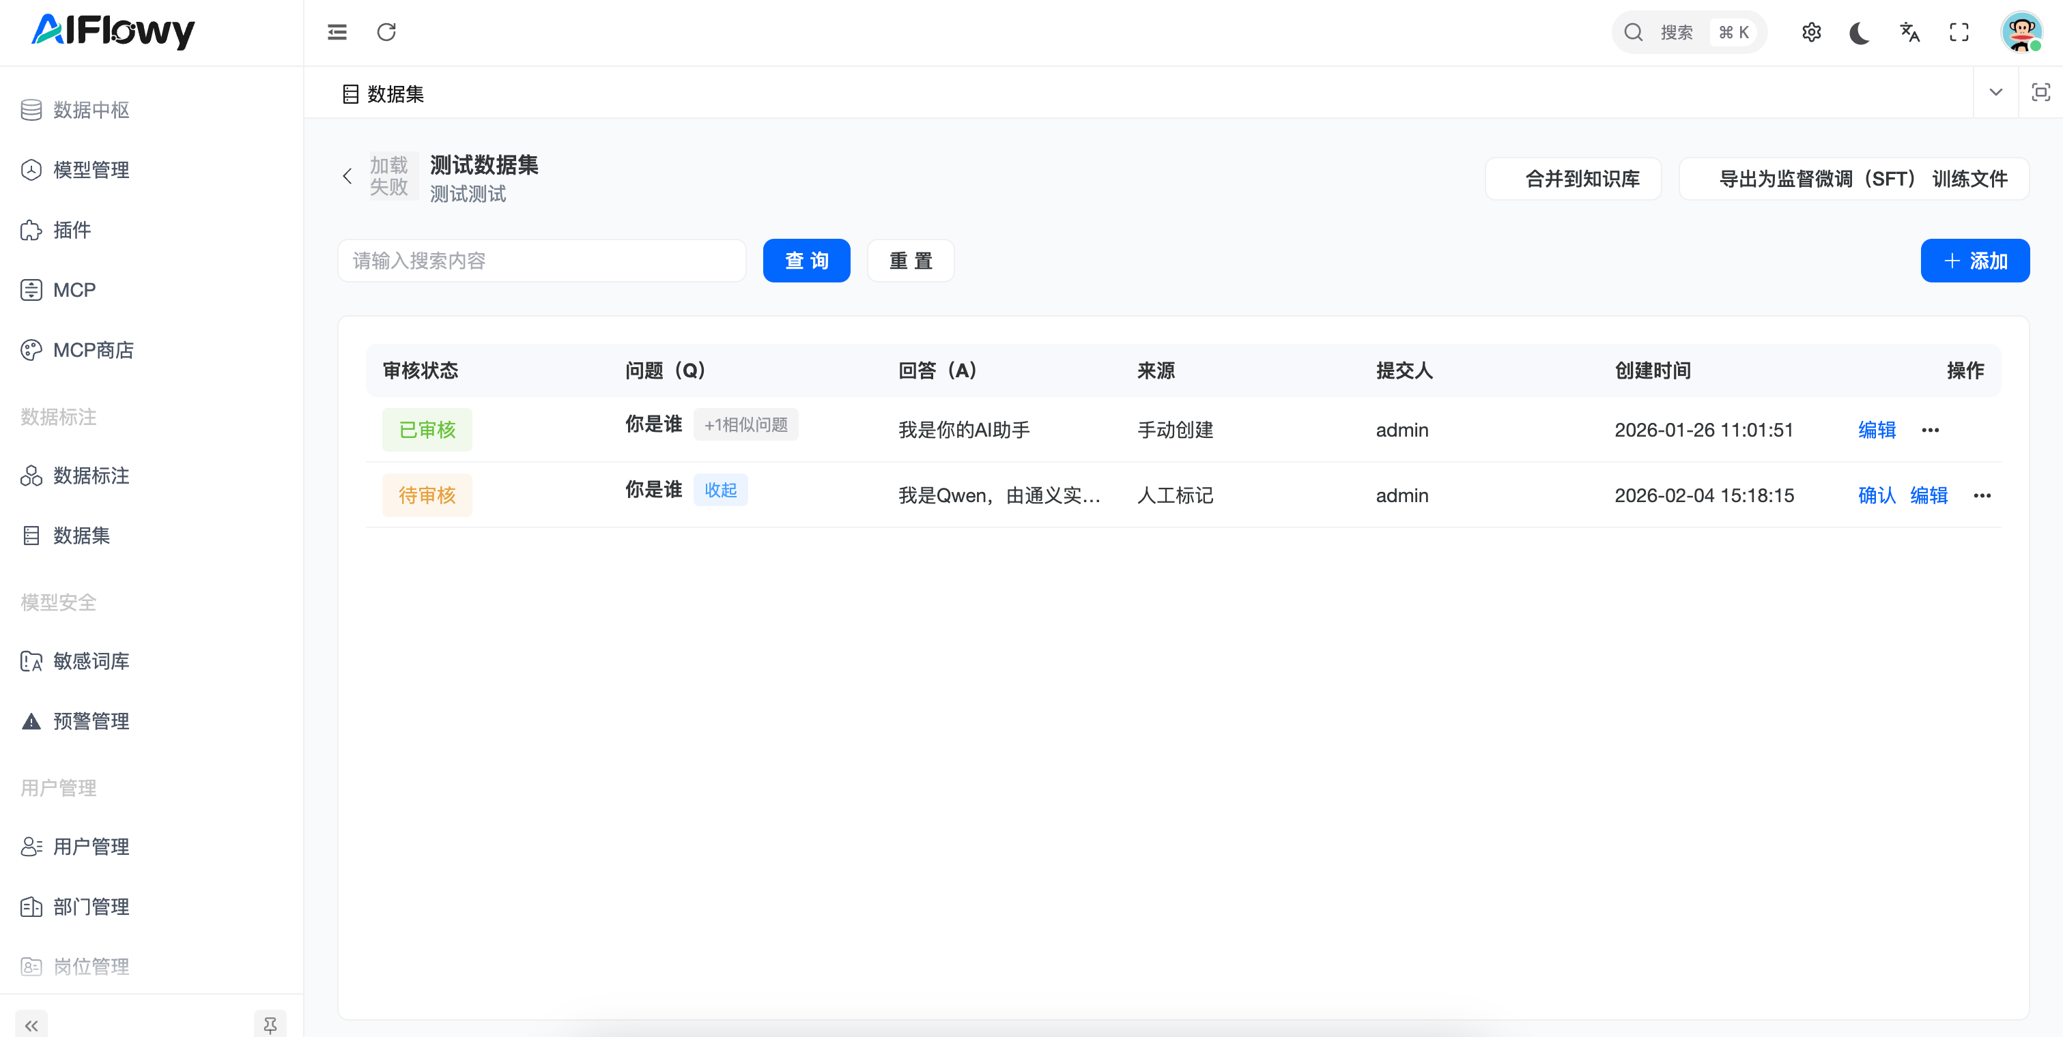Maximize content area icon beside tab dropdown
Image resolution: width=2063 pixels, height=1037 pixels.
pyautogui.click(x=2040, y=92)
